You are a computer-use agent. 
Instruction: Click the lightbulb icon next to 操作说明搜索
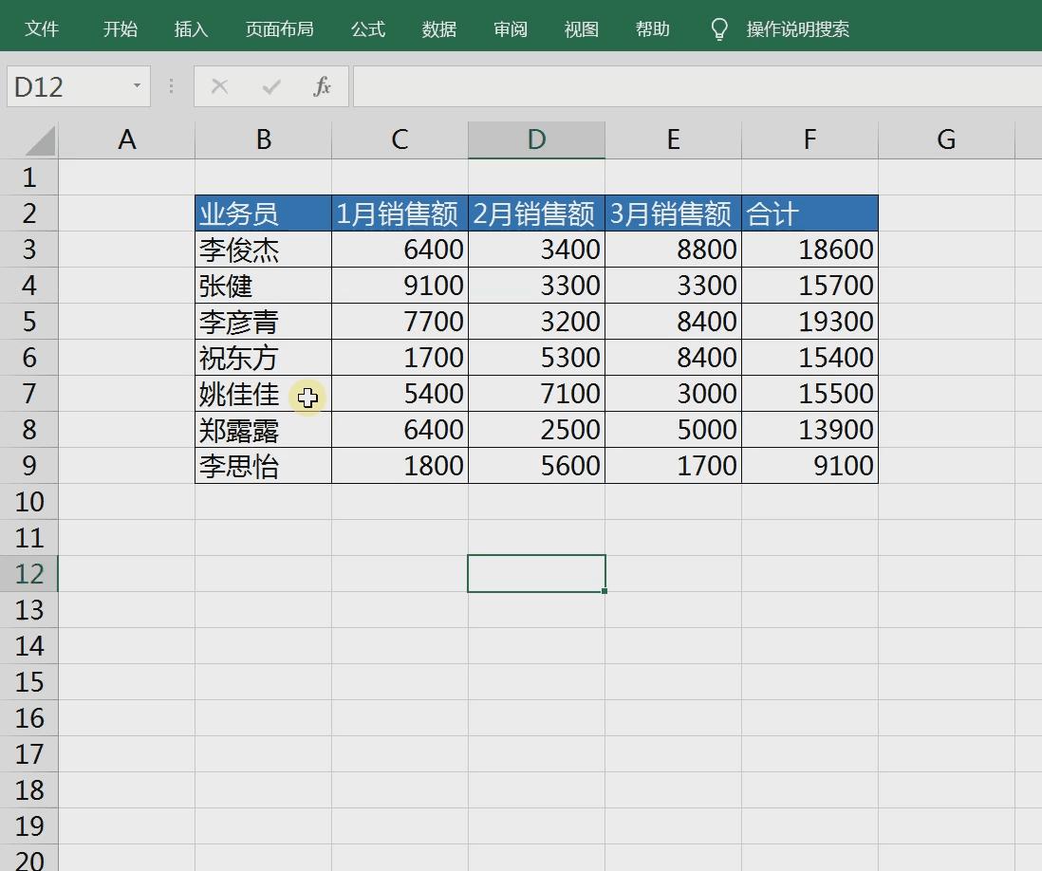(718, 28)
